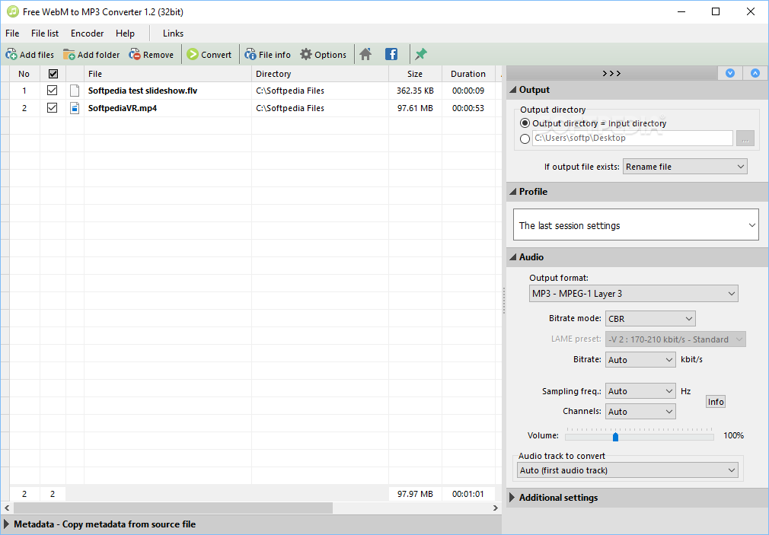
Task: Click the total duration '00:01:01'
Action: pyautogui.click(x=468, y=494)
